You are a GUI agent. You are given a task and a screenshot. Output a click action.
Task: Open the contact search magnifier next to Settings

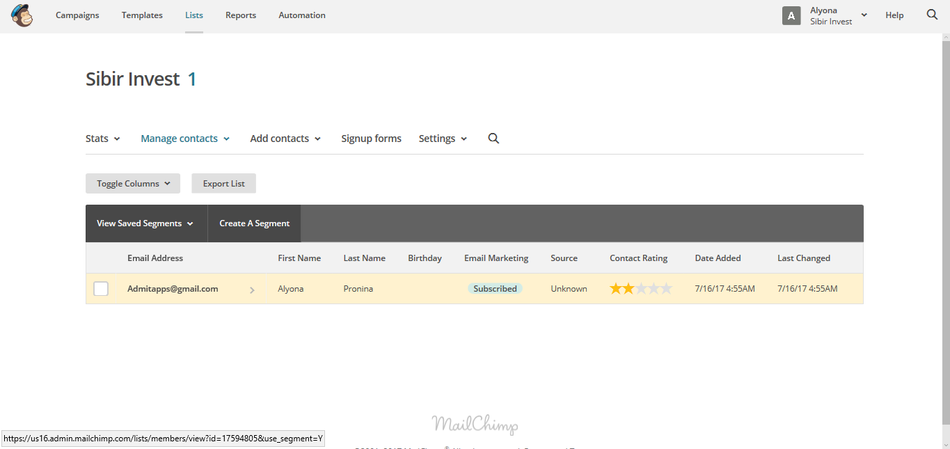point(493,138)
